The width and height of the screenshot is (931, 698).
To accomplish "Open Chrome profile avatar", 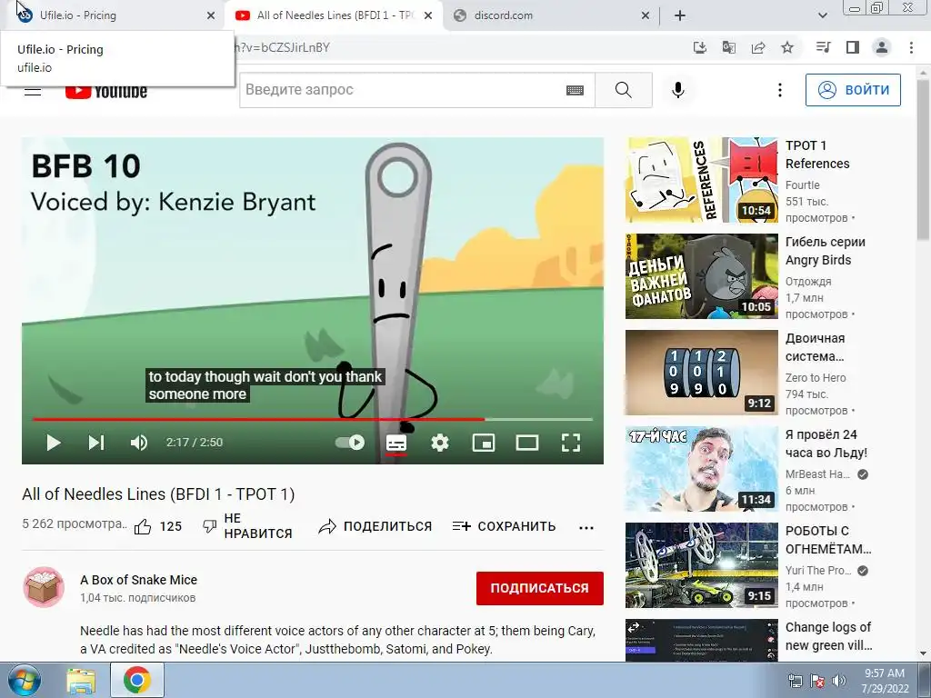I will [882, 47].
